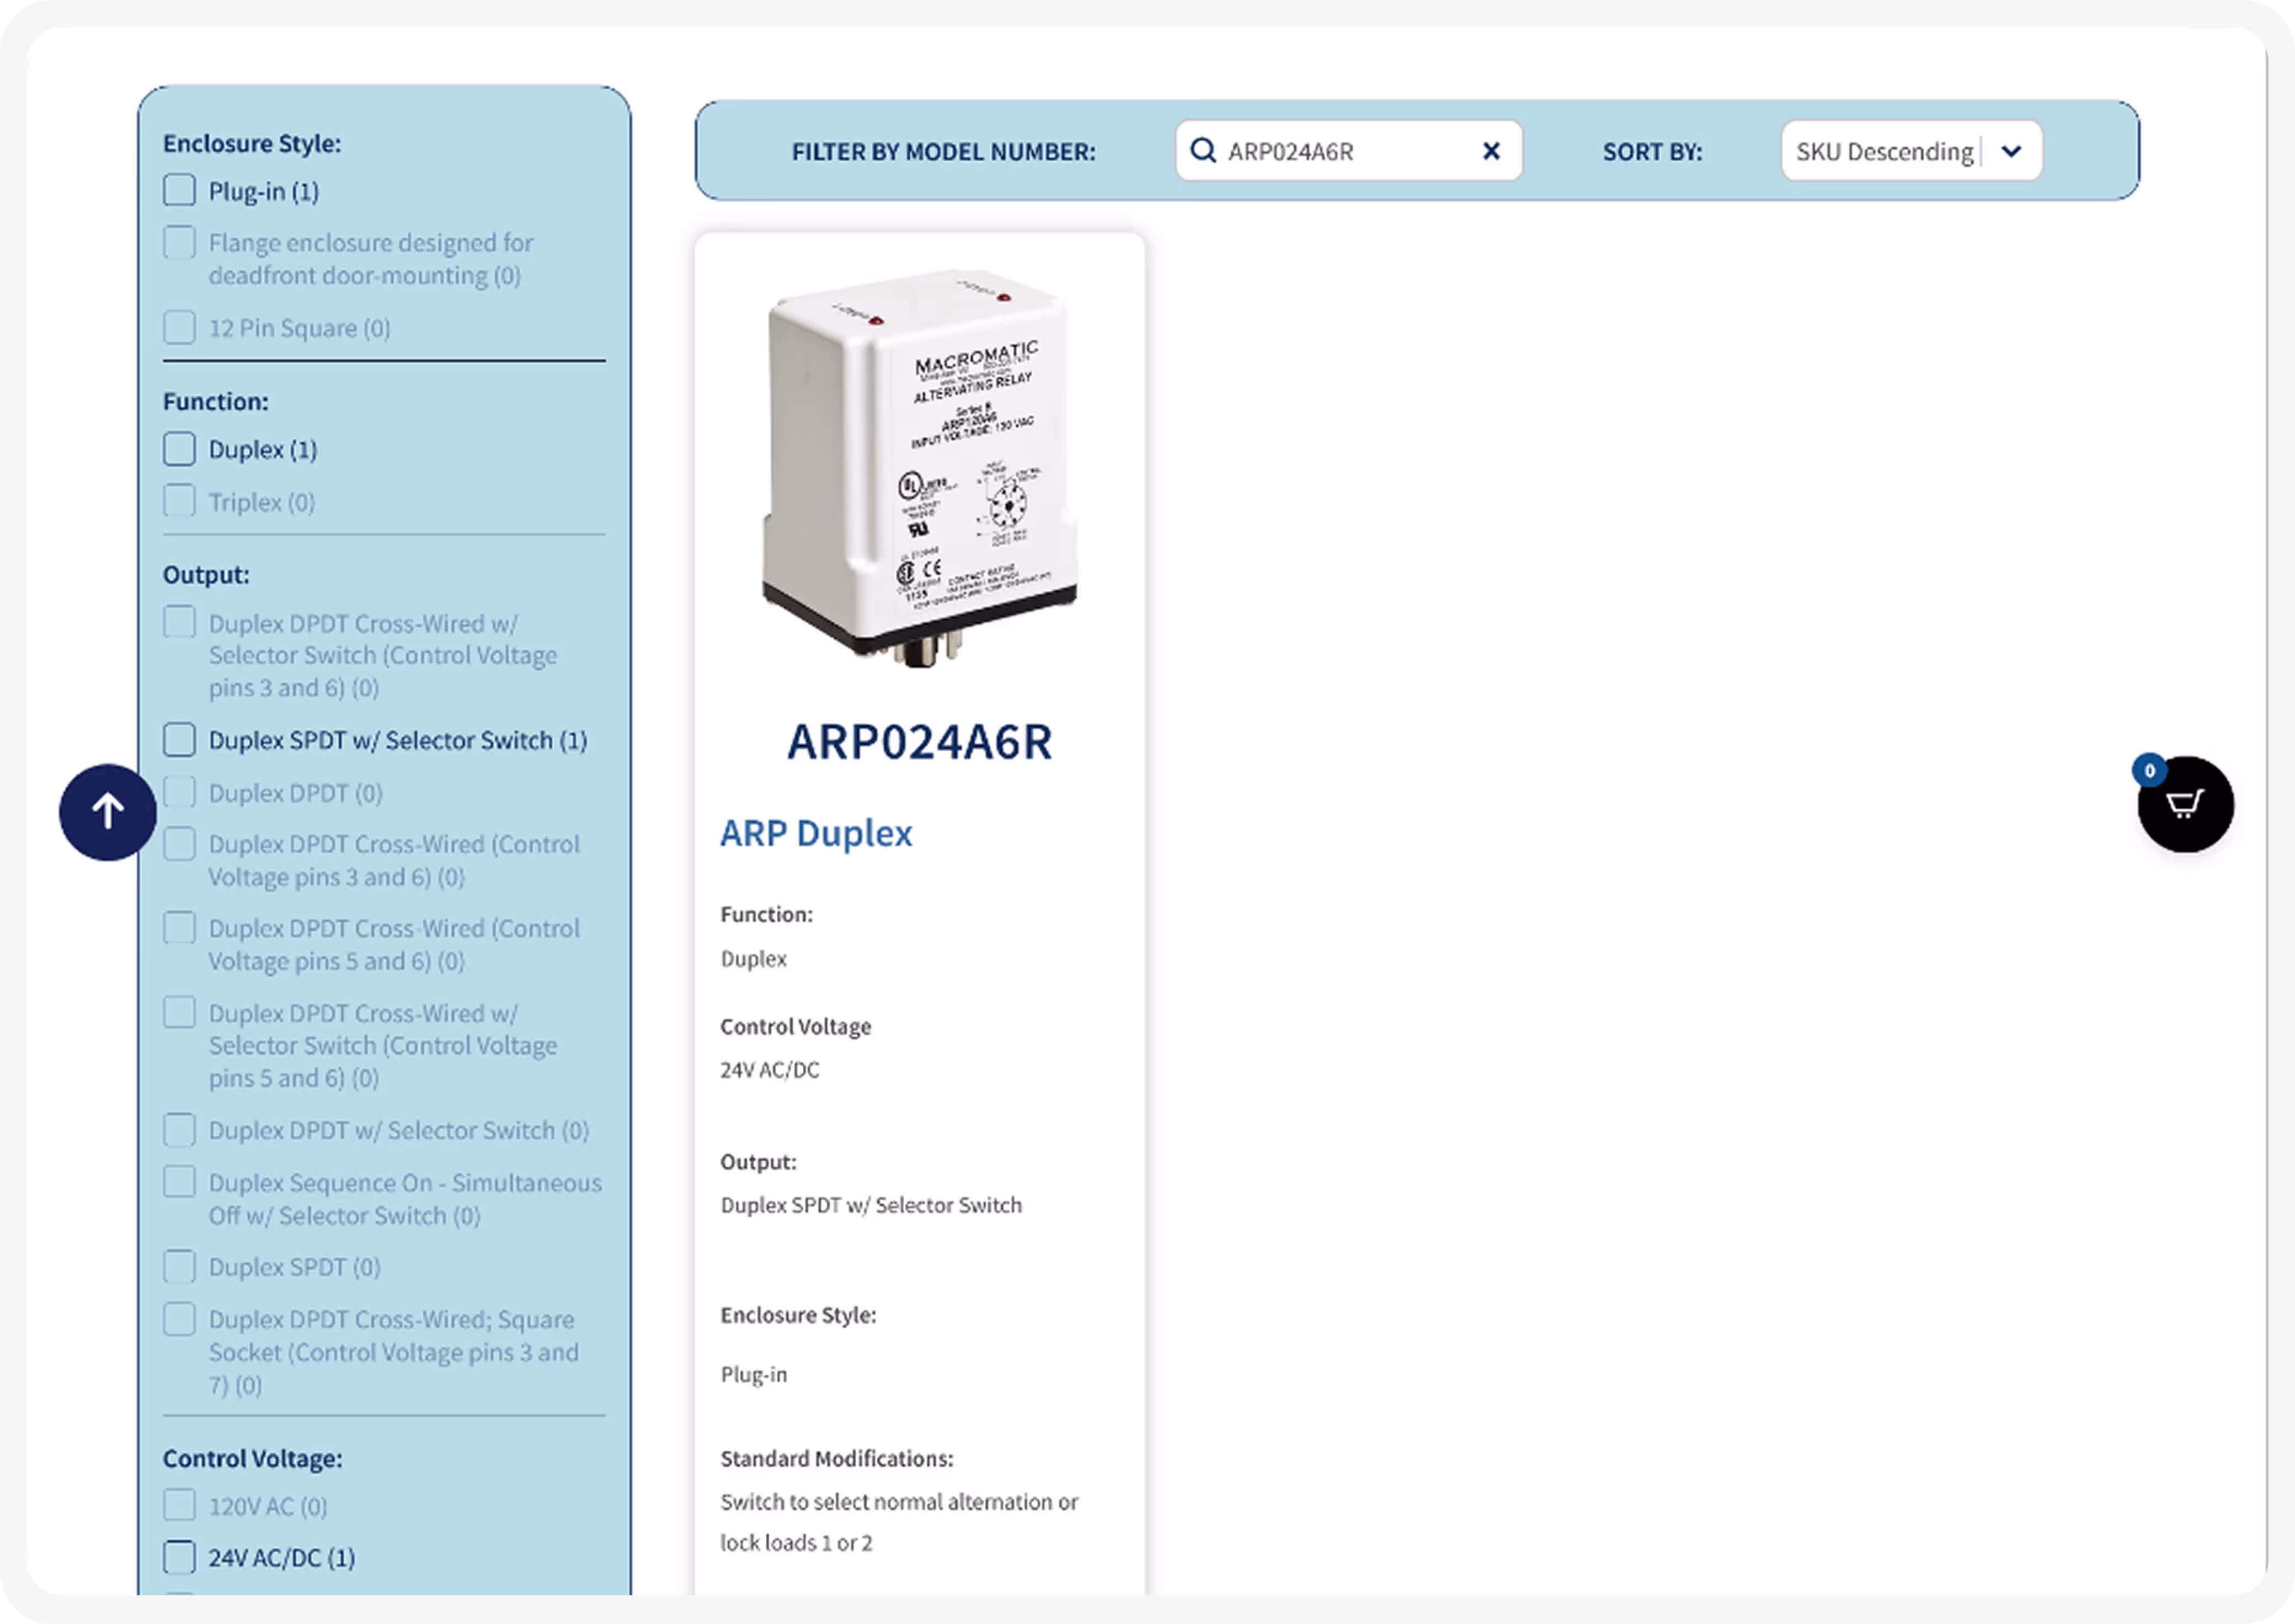Viewport: 2295px width, 1624px height.
Task: Check Duplex DPDT Cross-Wired pins 3 and 6 (no selector)
Action: tap(180, 844)
